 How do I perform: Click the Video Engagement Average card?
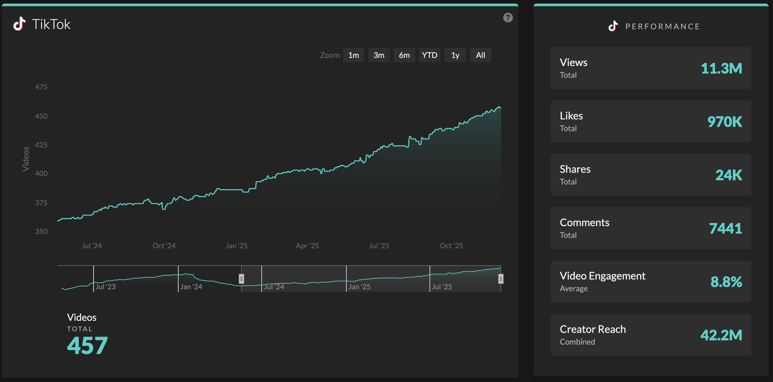pos(651,281)
